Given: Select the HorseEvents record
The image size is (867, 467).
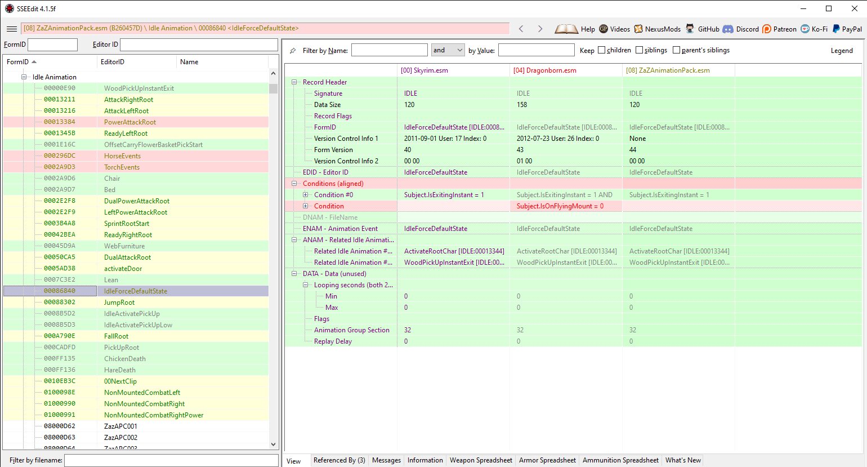Looking at the screenshot, I should pos(136,156).
